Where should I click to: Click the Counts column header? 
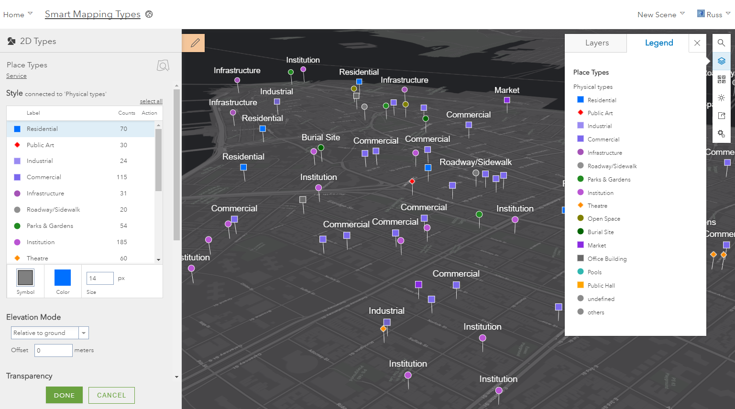pos(127,113)
